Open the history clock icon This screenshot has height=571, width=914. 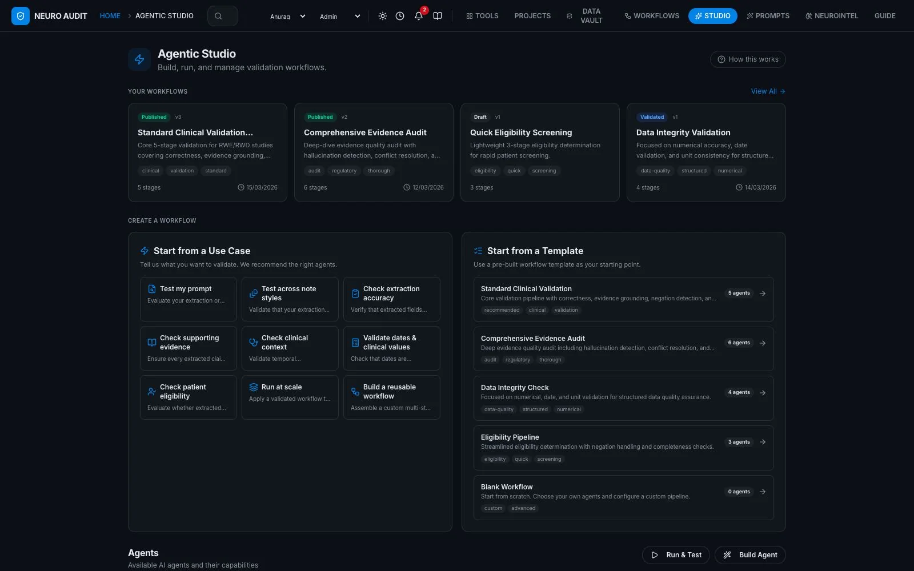(400, 16)
